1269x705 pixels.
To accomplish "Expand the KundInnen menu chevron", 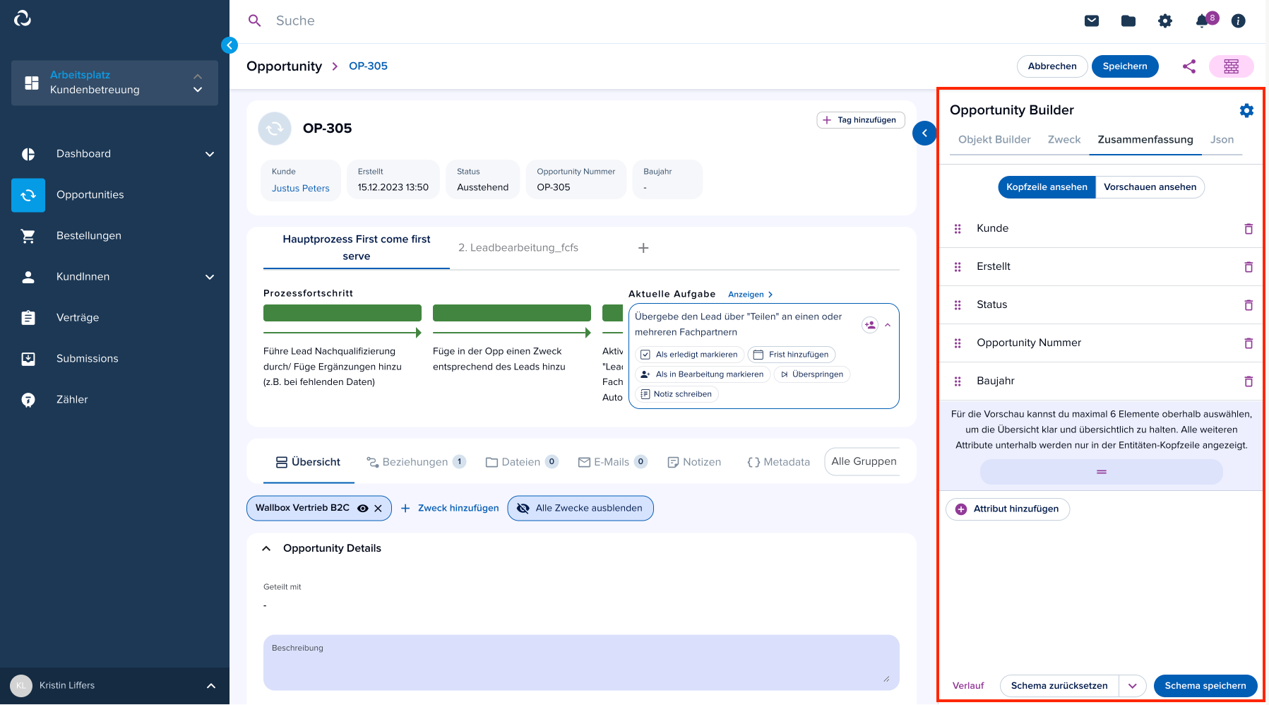I will point(210,277).
